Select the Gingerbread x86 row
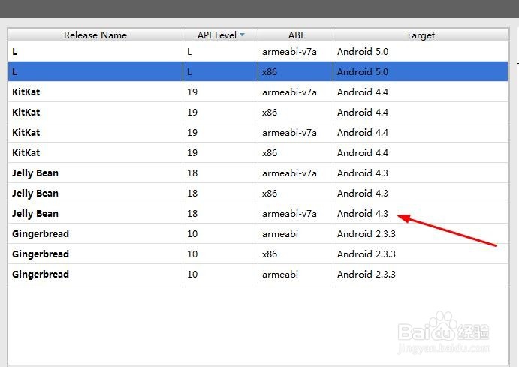Screen dimensions: 519x367 (x=258, y=254)
